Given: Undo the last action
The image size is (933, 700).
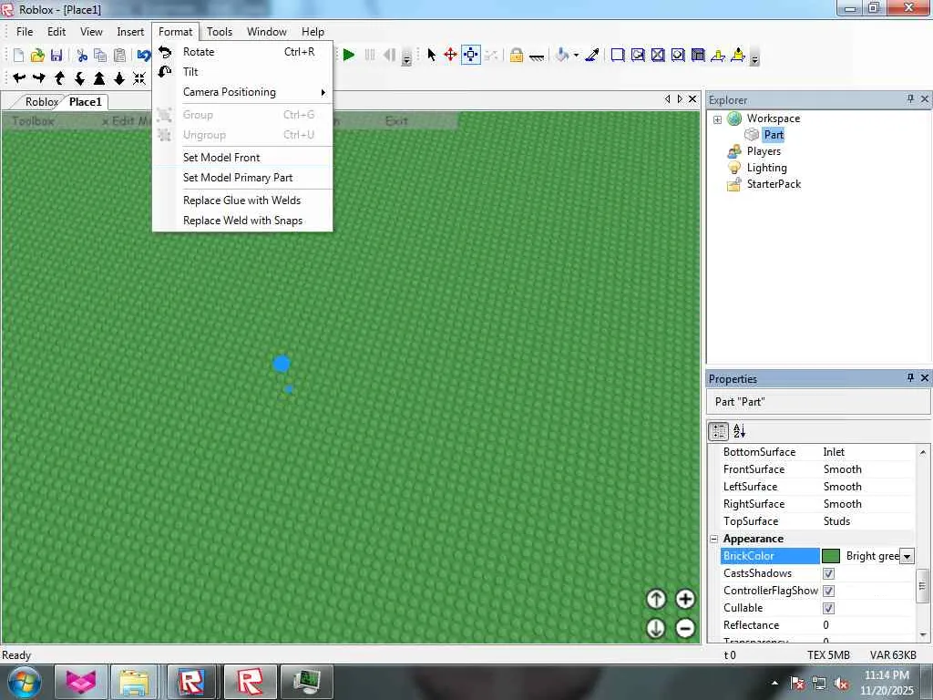Looking at the screenshot, I should [x=143, y=56].
